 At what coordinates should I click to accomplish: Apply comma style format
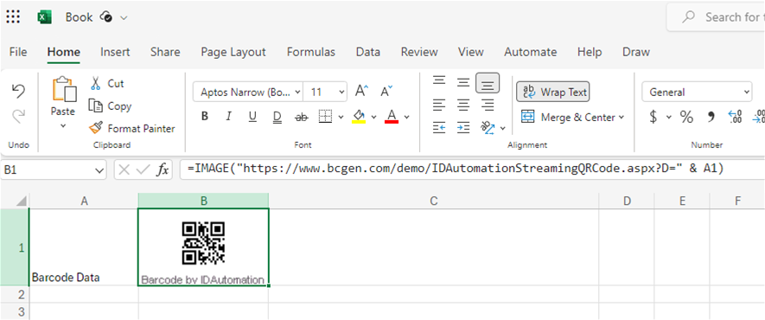point(711,117)
